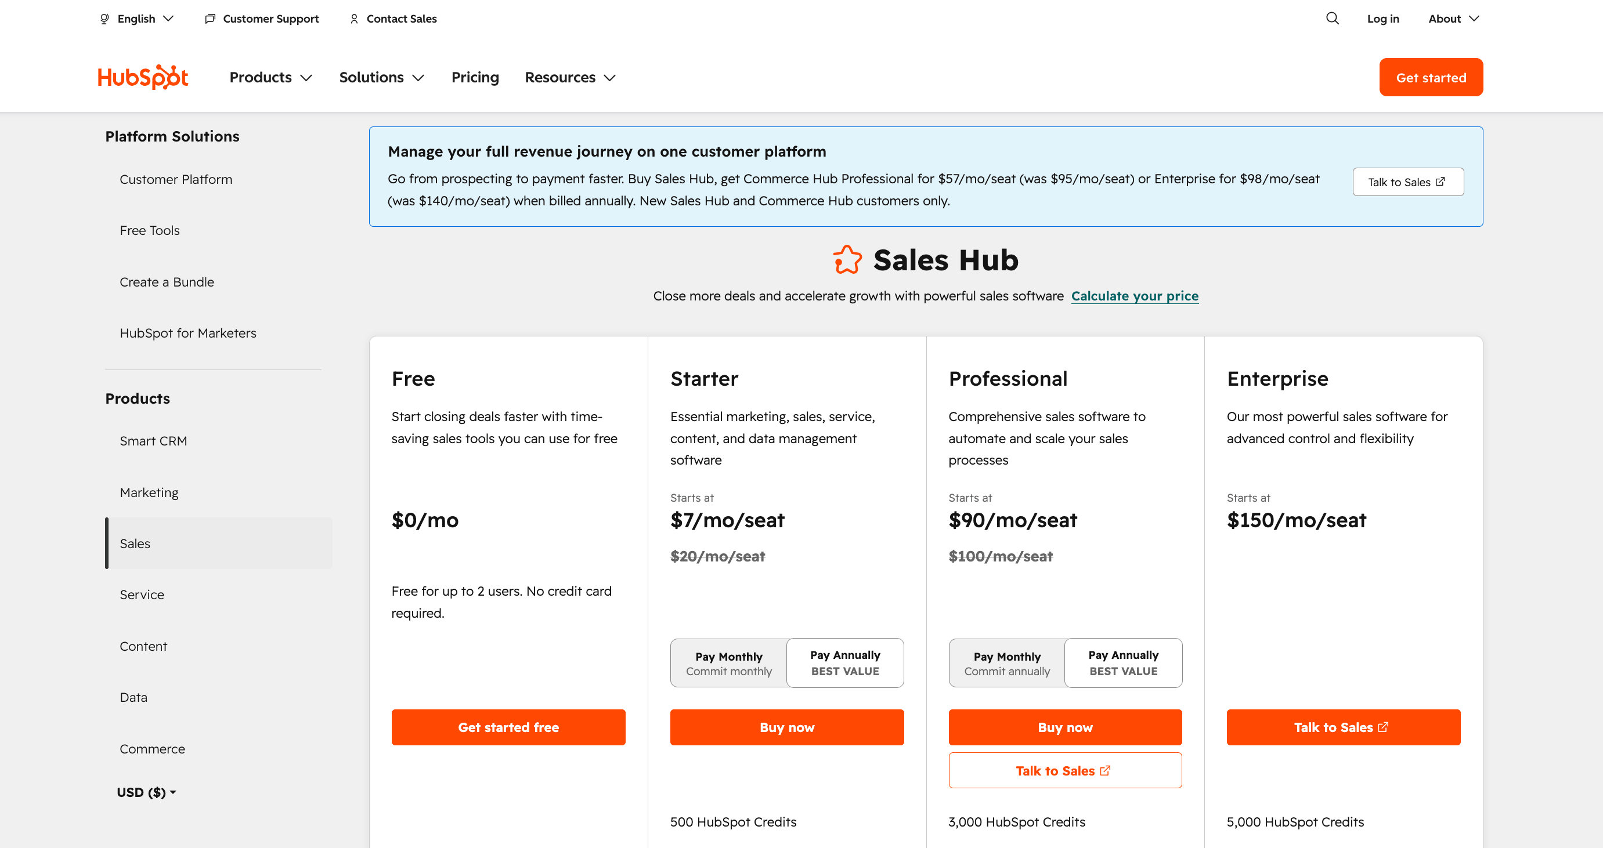Click external-link icon on Enterprise Talk to Sales

tap(1384, 727)
